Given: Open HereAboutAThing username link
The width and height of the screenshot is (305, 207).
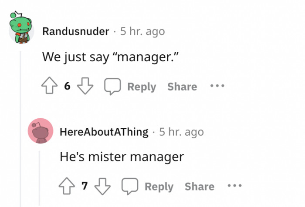Looking at the screenshot, I should coord(104,132).
